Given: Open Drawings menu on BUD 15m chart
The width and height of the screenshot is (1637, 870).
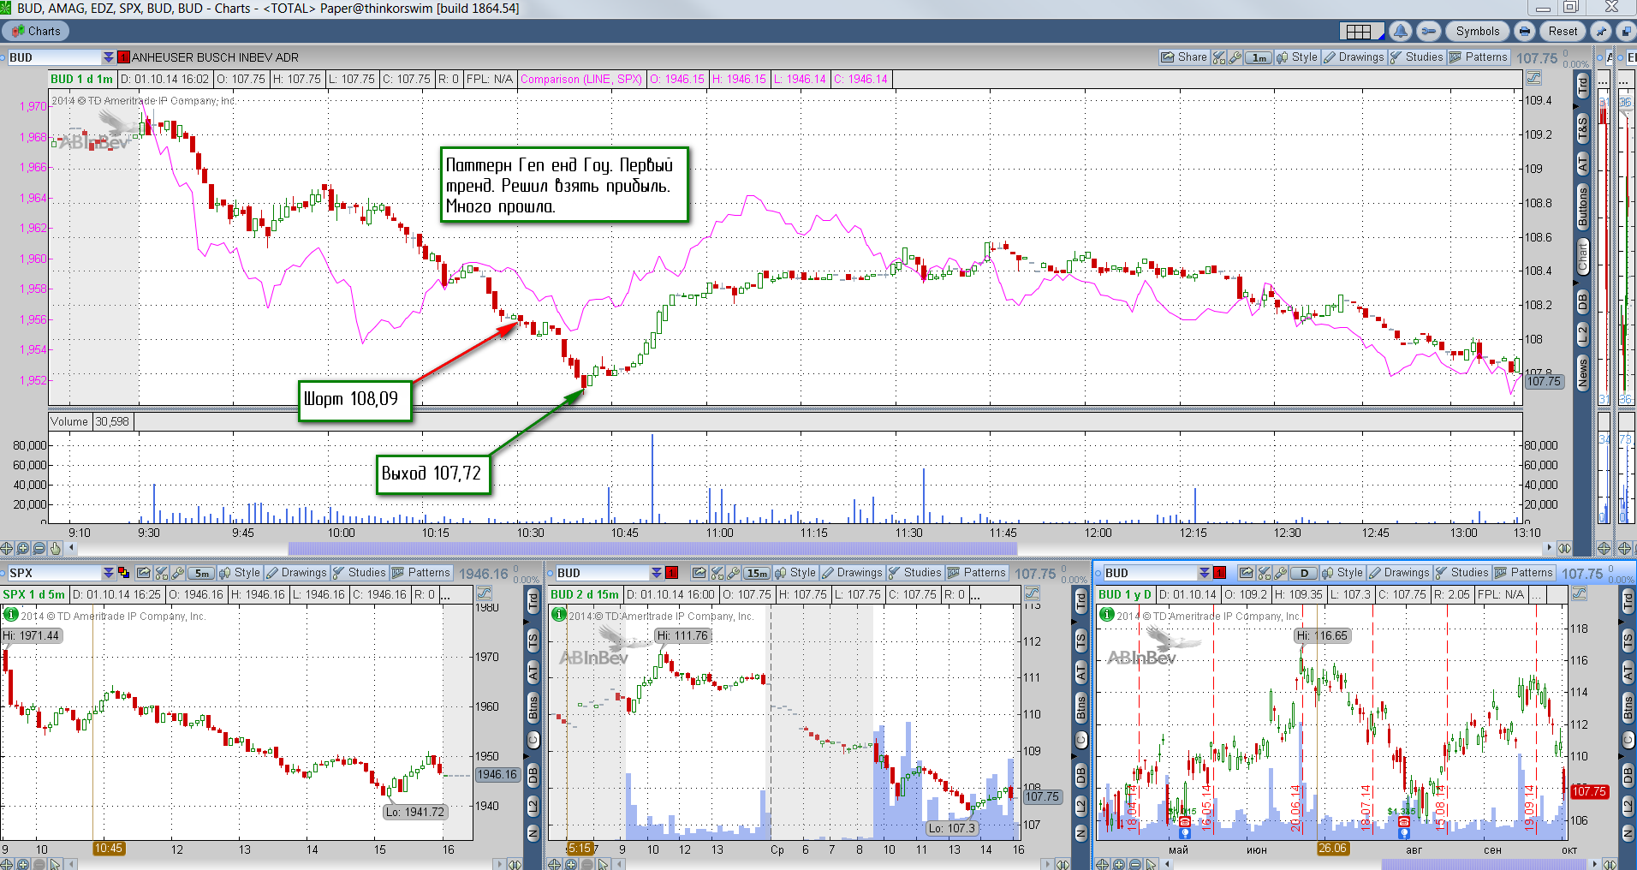Looking at the screenshot, I should (x=852, y=573).
